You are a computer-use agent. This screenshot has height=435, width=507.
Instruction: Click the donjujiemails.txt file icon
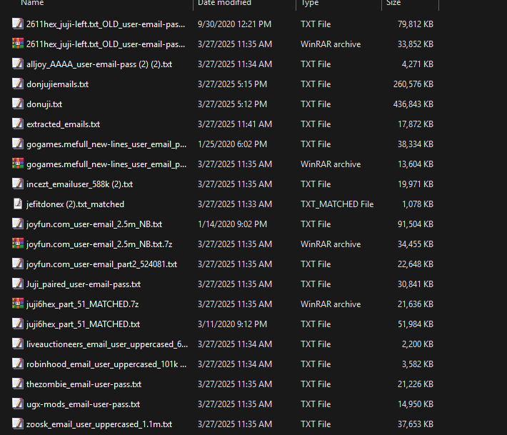coord(17,84)
